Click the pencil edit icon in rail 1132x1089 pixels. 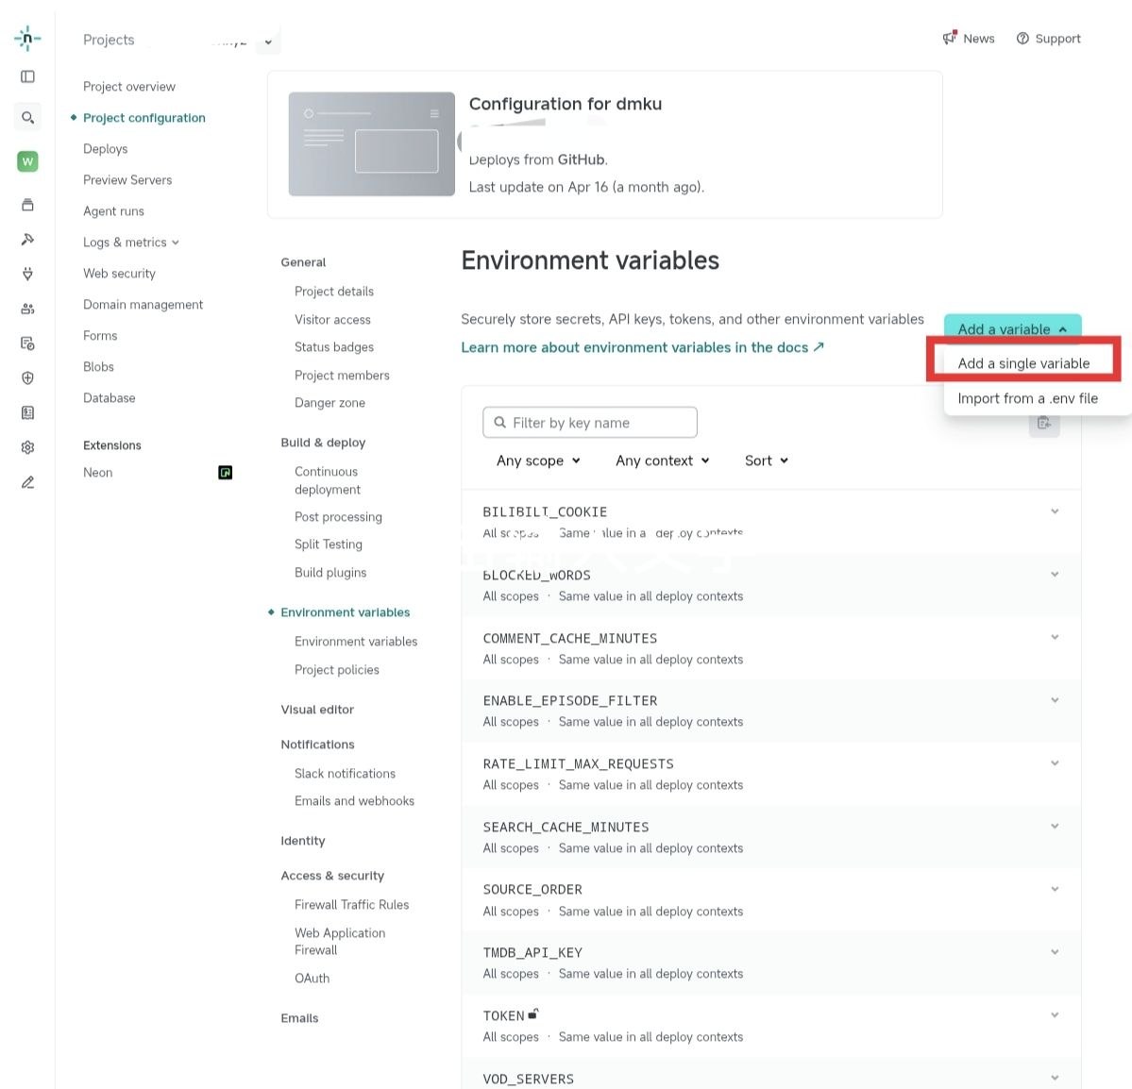27,482
